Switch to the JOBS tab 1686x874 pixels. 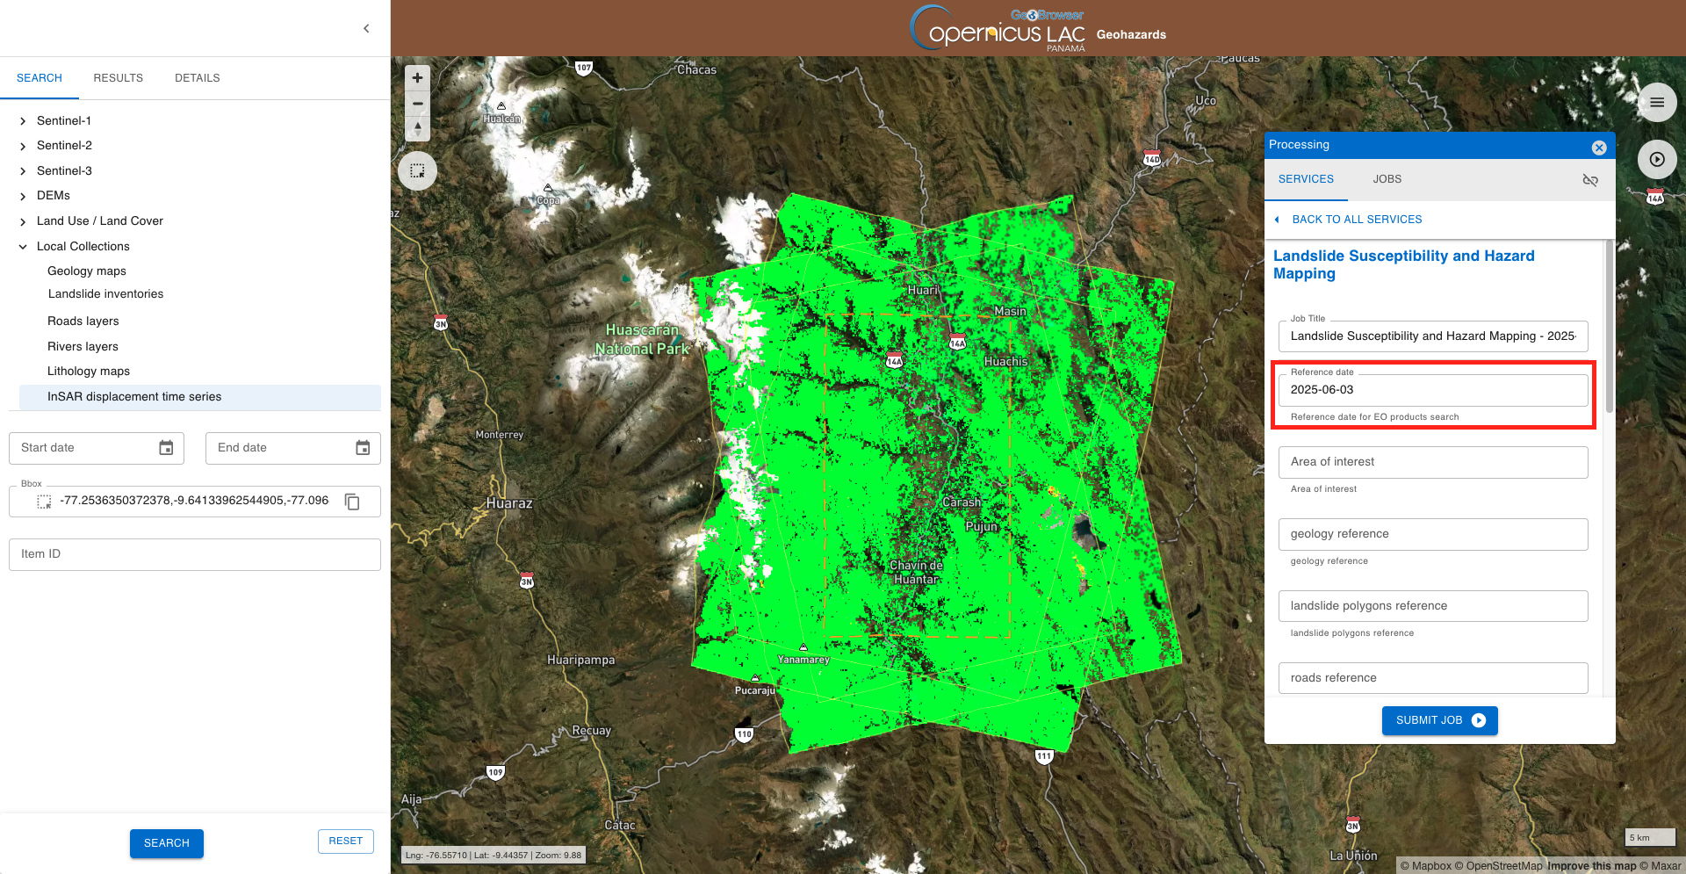click(1387, 179)
